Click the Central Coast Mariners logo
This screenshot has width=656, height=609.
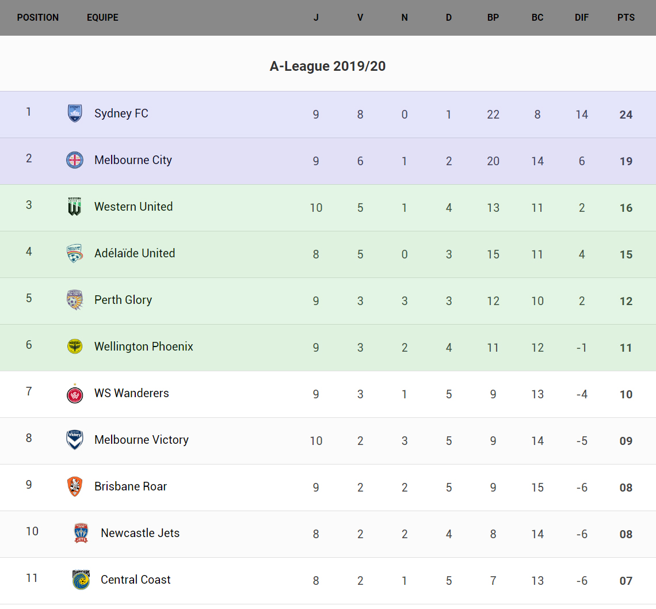[81, 580]
